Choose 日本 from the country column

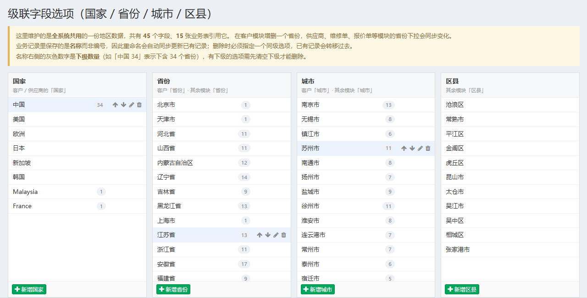(77, 148)
